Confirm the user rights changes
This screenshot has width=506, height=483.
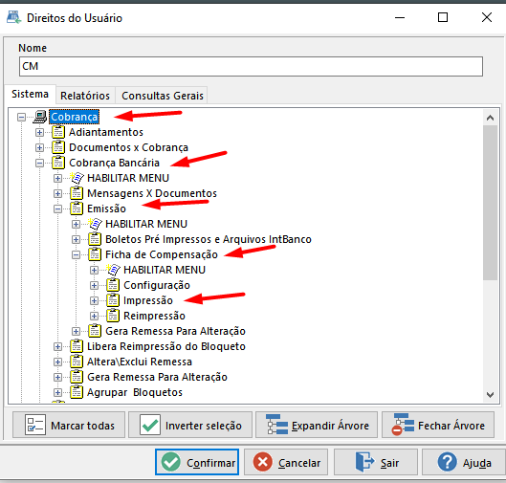click(x=197, y=462)
